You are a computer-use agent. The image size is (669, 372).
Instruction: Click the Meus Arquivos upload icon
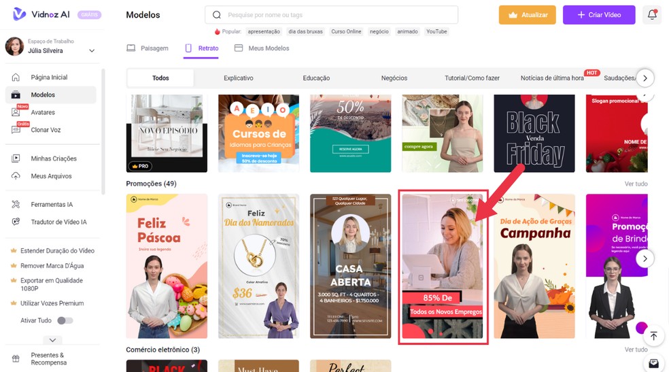[x=16, y=175]
